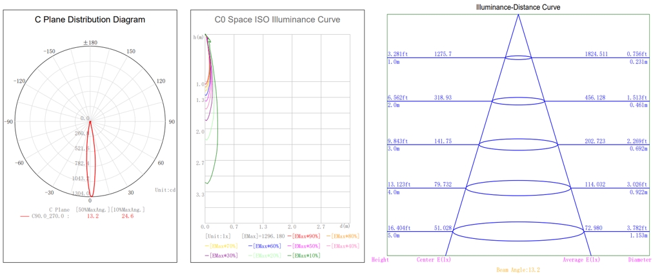
Task: Click the 141.75 center illuminance value
Action: coord(443,141)
